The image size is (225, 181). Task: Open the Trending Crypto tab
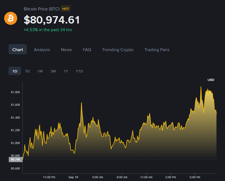(x=118, y=50)
